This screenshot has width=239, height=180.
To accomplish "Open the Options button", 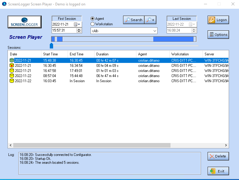I will click(218, 35).
